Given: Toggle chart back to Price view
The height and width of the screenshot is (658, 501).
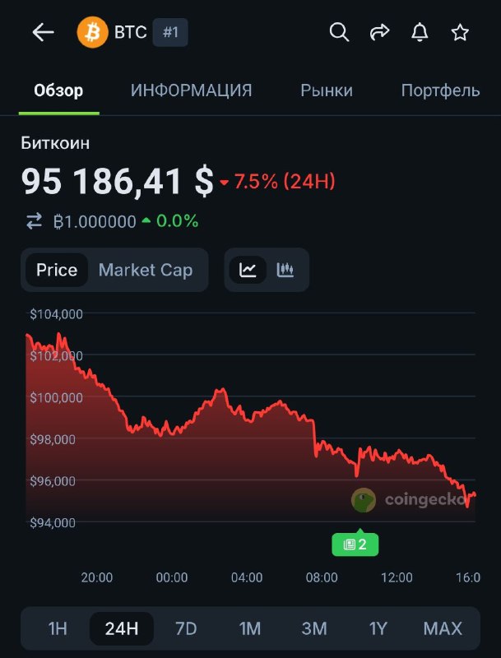Looking at the screenshot, I should coord(57,270).
